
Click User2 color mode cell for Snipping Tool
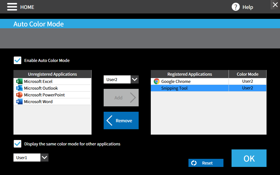coord(247,88)
